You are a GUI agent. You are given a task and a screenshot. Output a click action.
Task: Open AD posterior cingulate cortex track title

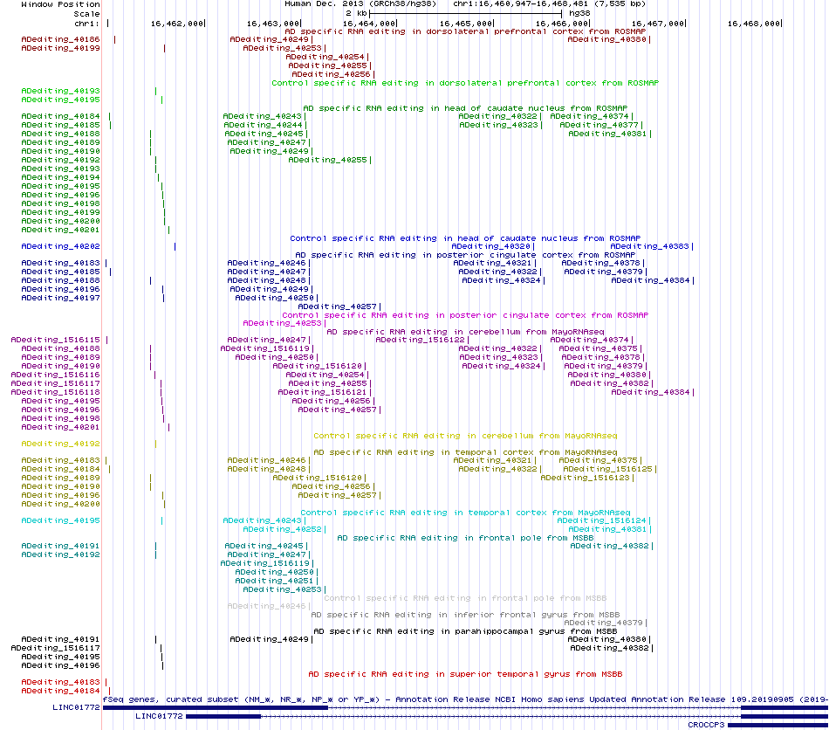tap(465, 255)
